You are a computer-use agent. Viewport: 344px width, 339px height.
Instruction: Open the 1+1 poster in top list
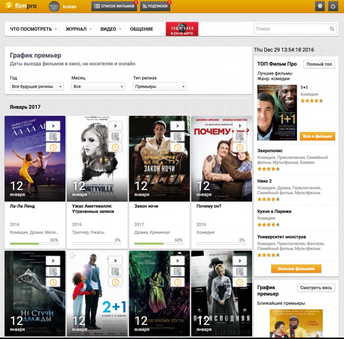coord(277,112)
